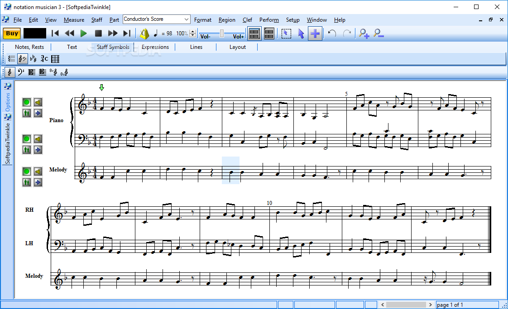
Task: Open the time signature 3/4 C palette
Action: click(x=44, y=59)
